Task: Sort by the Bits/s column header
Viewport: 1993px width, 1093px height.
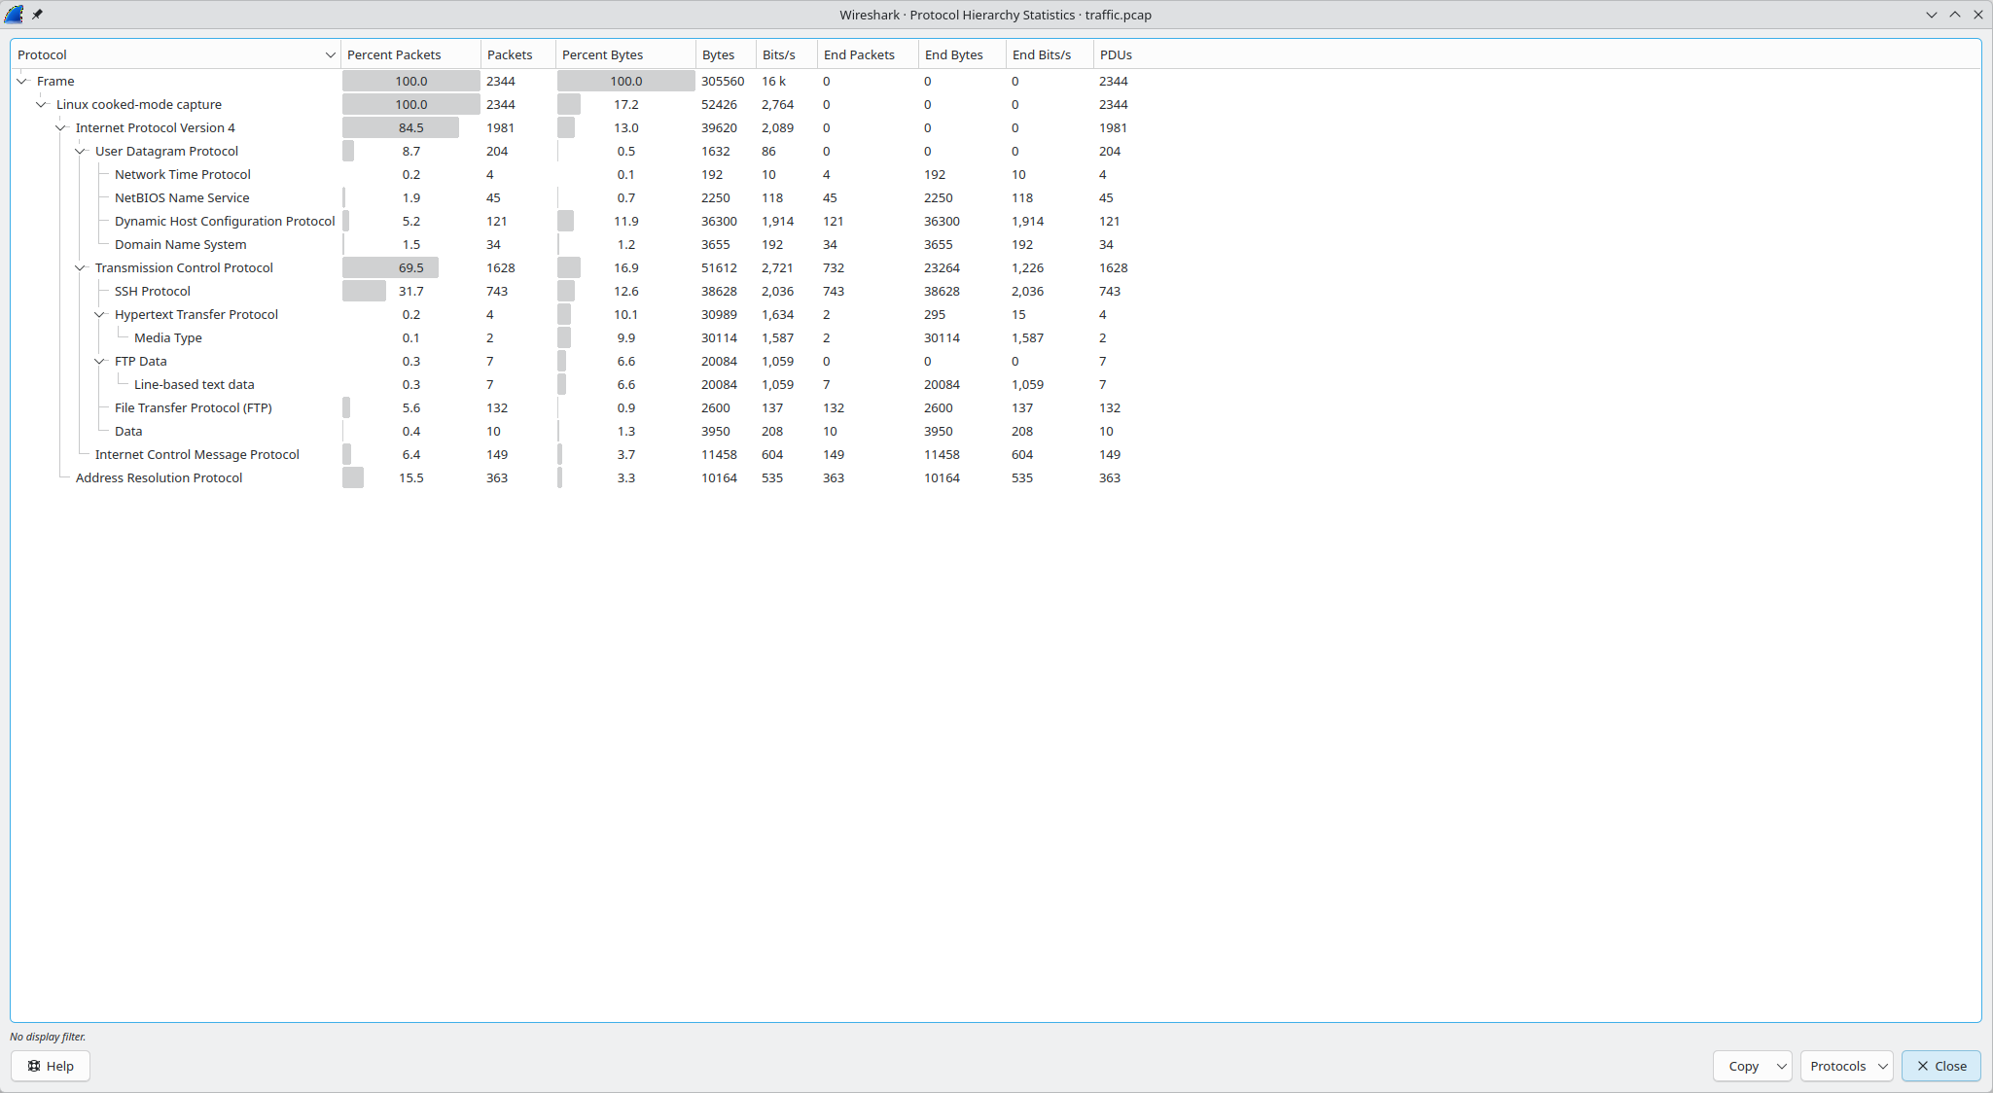Action: (x=786, y=54)
